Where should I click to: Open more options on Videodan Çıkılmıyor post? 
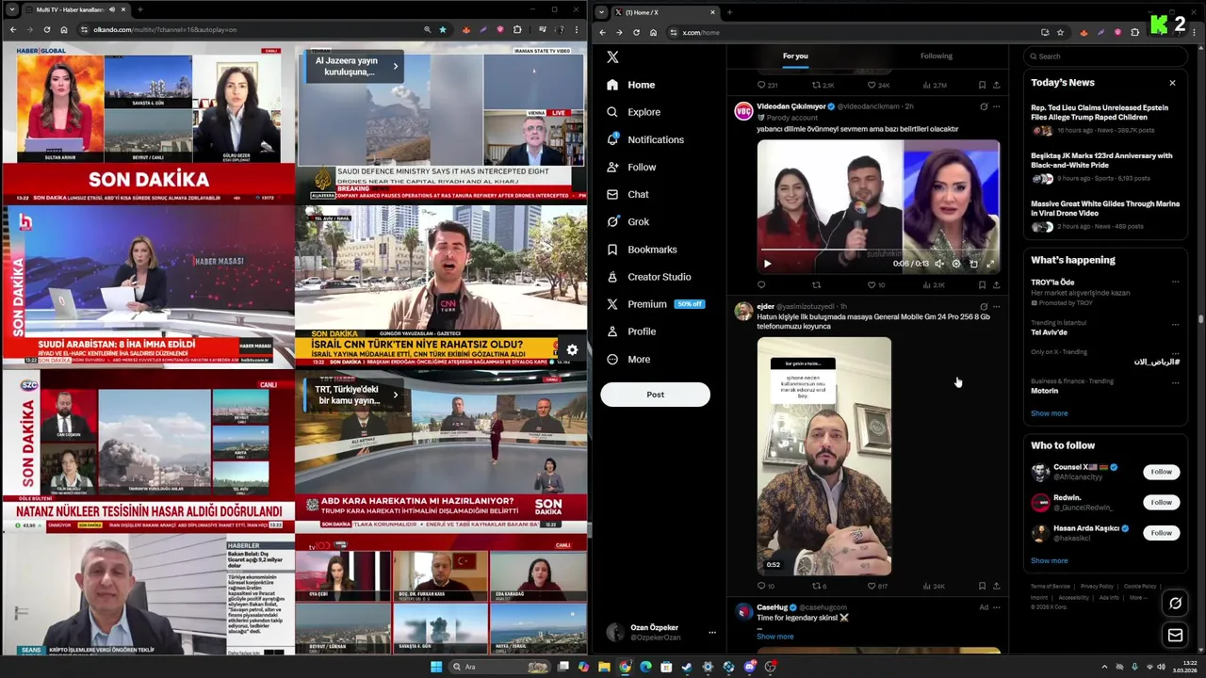[996, 106]
